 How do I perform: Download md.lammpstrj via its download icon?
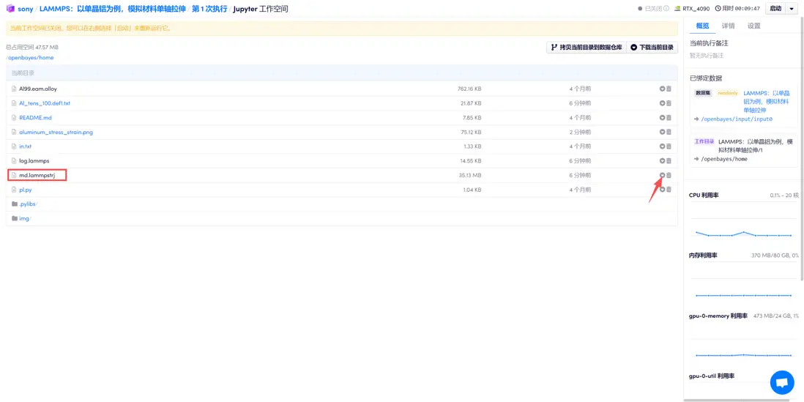[x=662, y=175]
